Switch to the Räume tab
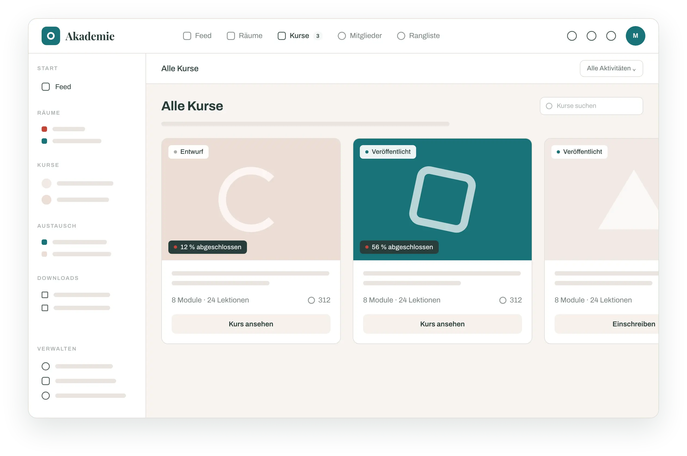 pyautogui.click(x=245, y=36)
